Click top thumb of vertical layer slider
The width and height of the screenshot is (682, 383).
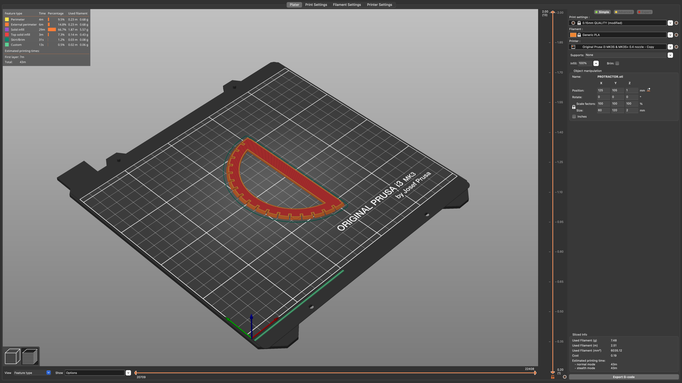click(x=553, y=12)
